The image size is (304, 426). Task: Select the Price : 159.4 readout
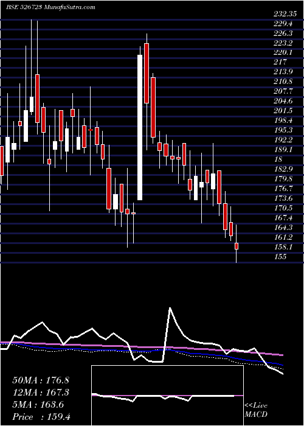tap(41, 417)
